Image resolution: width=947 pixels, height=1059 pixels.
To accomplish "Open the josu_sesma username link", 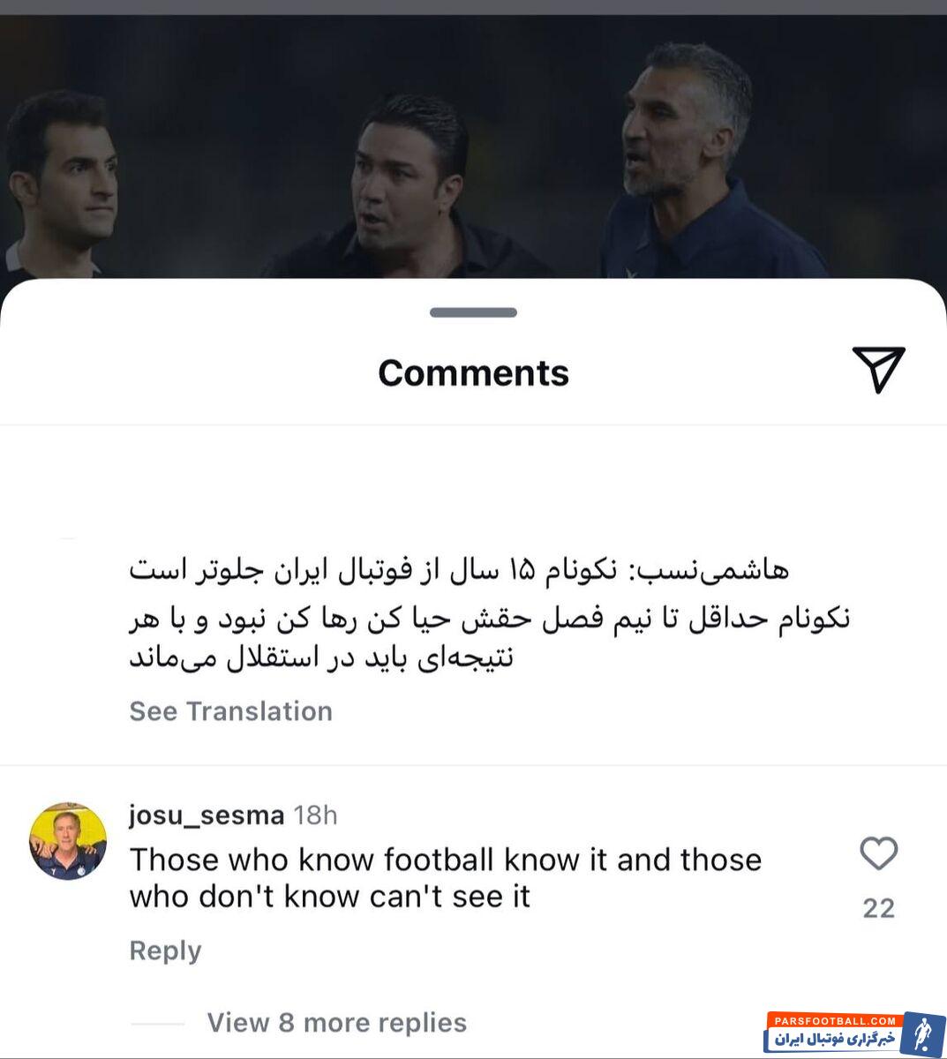I will (207, 815).
